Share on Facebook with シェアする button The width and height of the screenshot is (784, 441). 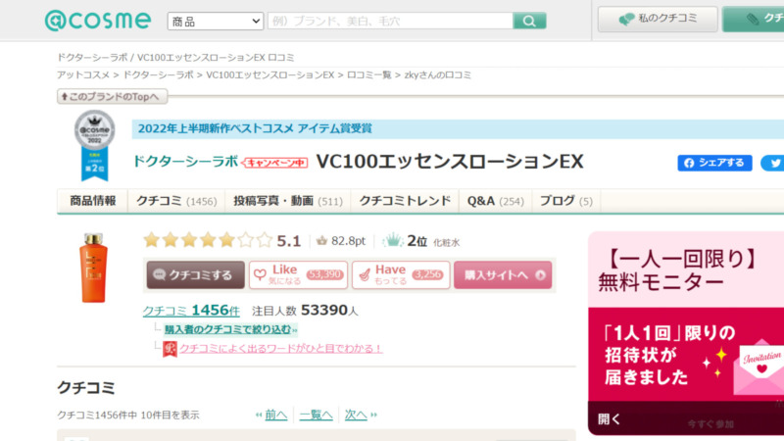[x=714, y=163]
